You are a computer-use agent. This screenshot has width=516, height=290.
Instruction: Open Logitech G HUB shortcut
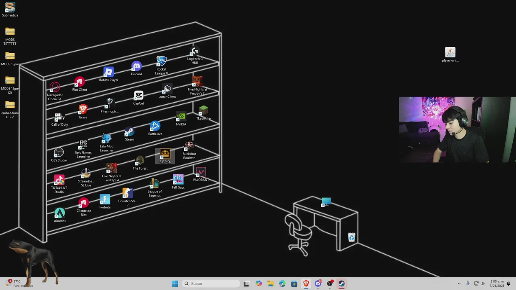coord(195,56)
